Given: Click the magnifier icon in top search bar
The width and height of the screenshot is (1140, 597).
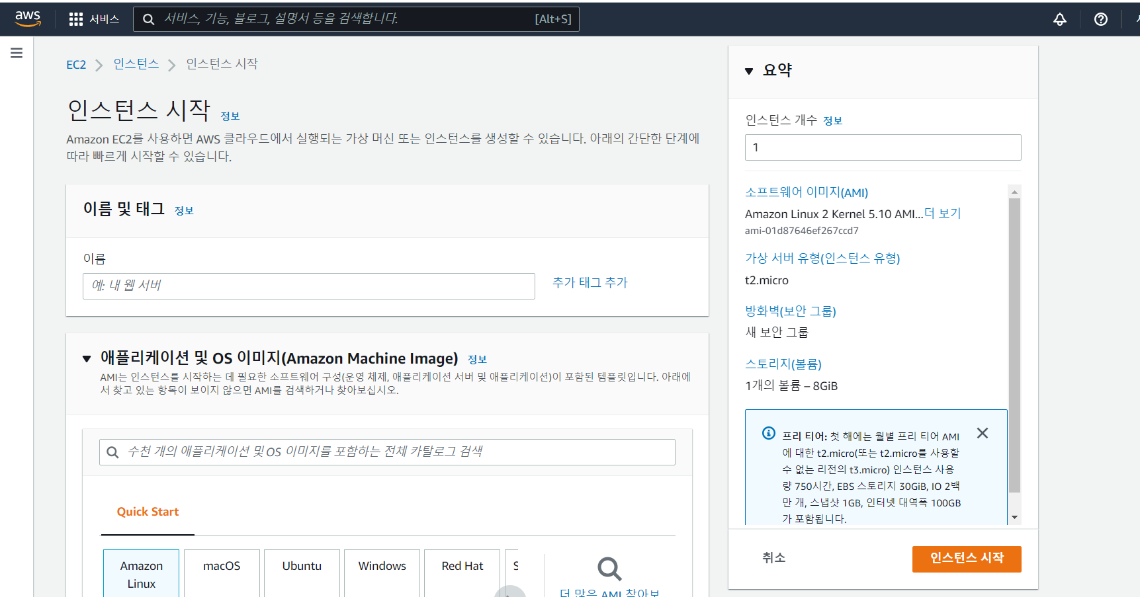Looking at the screenshot, I should click(x=149, y=19).
